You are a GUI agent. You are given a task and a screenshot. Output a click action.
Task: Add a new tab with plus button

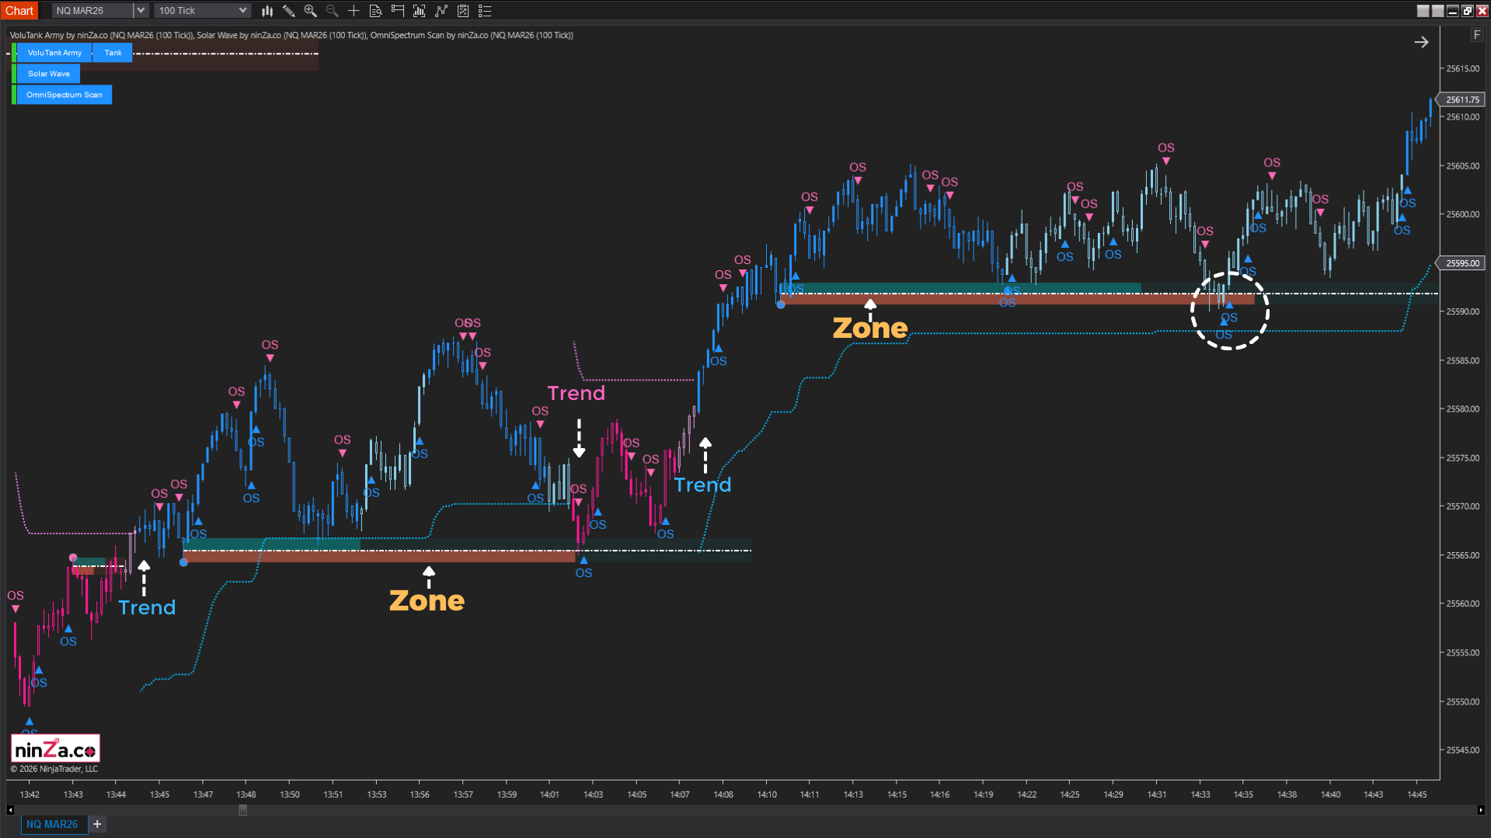point(97,824)
